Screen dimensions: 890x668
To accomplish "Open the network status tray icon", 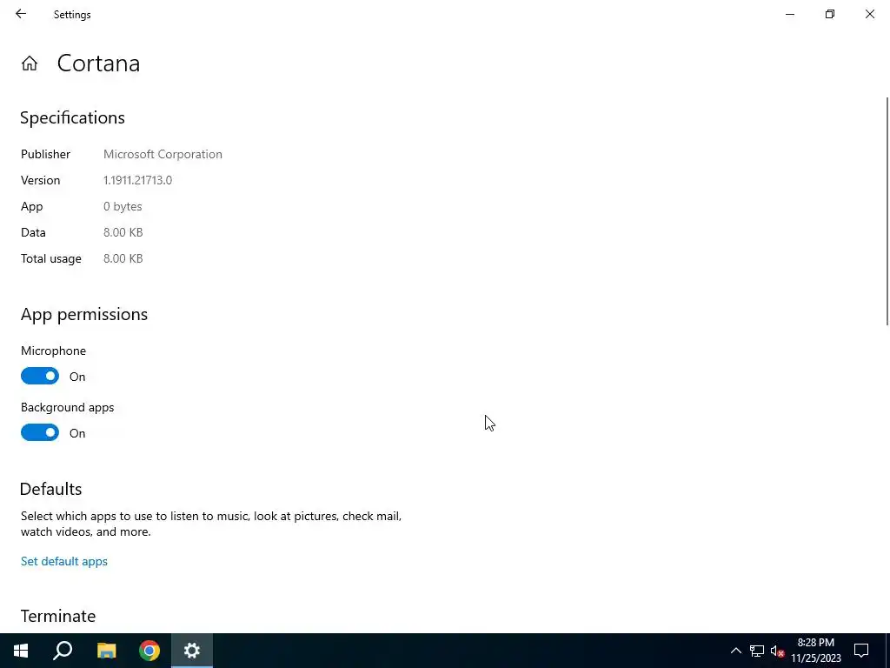I will point(757,651).
